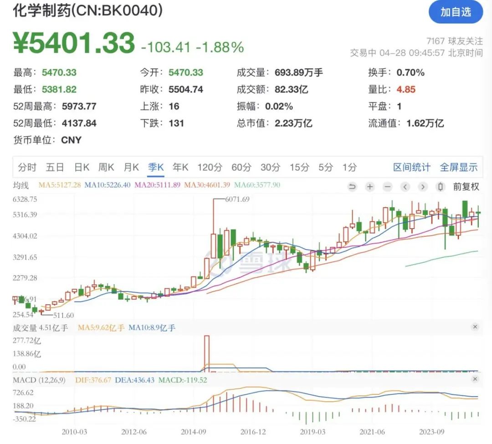Open 全屏显示 fullscreen view
The height and width of the screenshot is (444, 492).
[459, 167]
